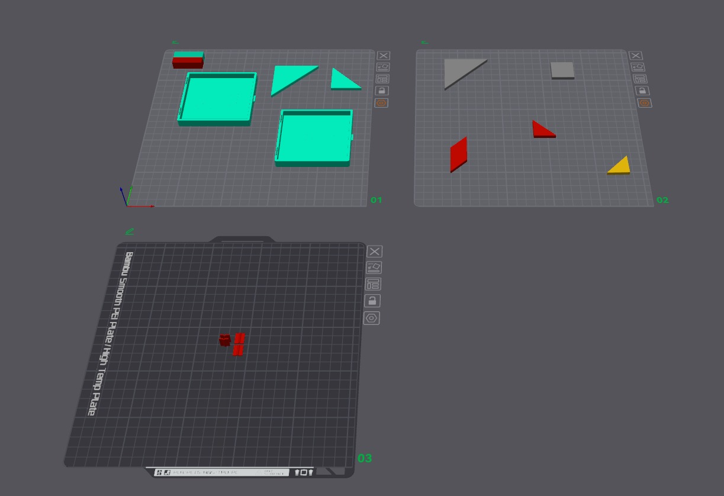
Task: Auto-orient objects on plate 03
Action: 374,268
